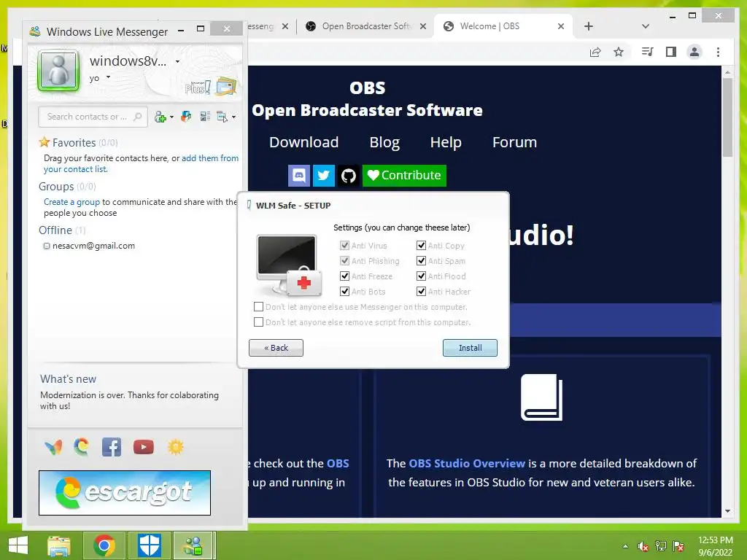
Task: Click the Messenger profile avatar picture
Action: pyautogui.click(x=58, y=71)
